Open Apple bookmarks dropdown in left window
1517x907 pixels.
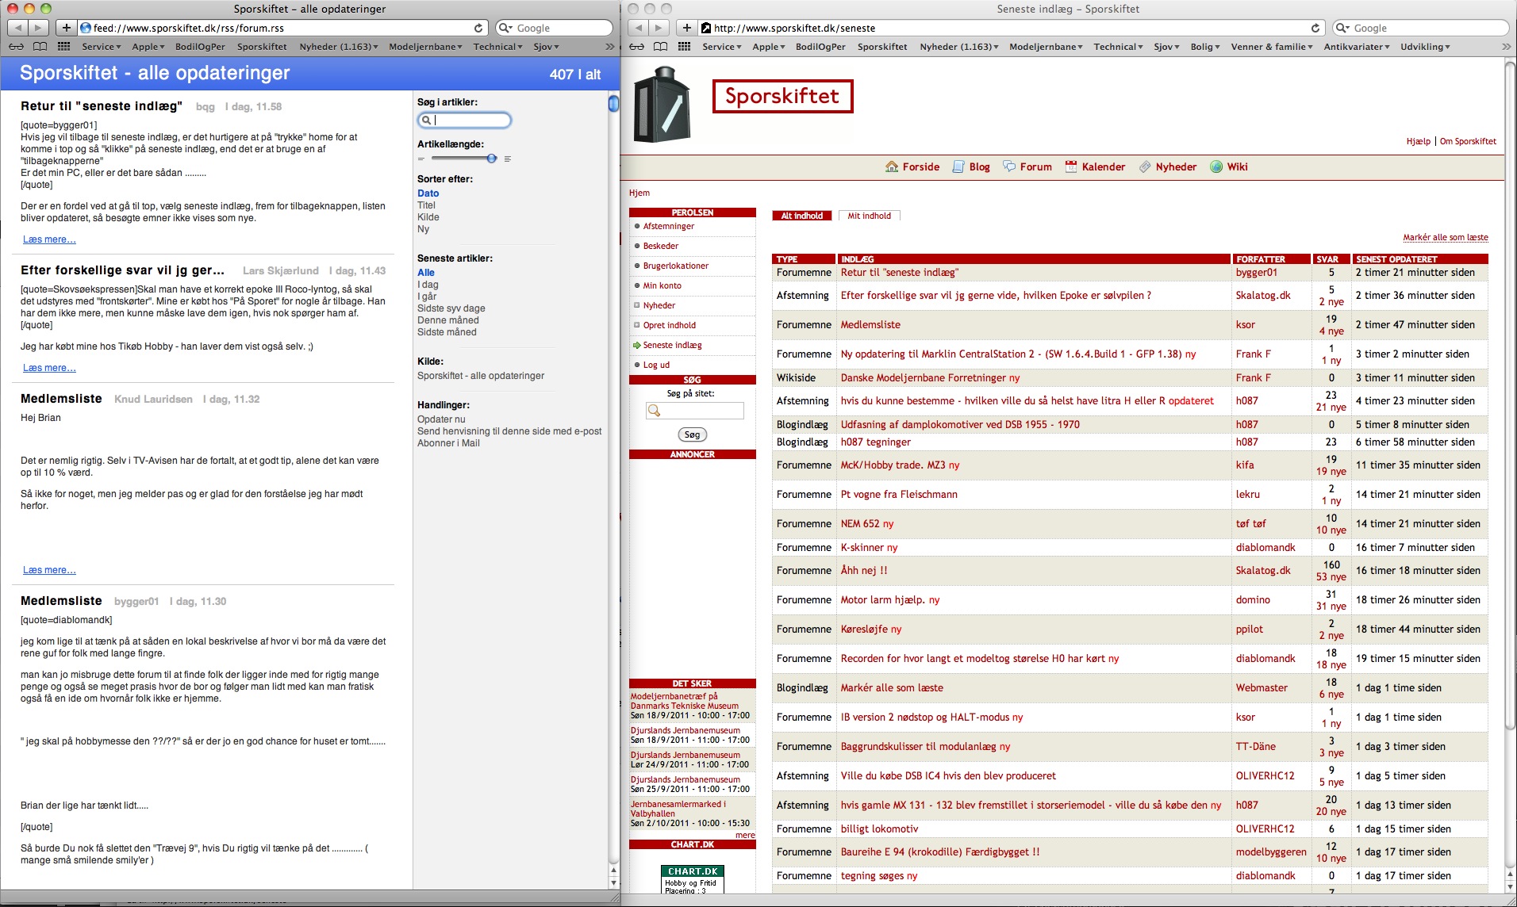148,47
